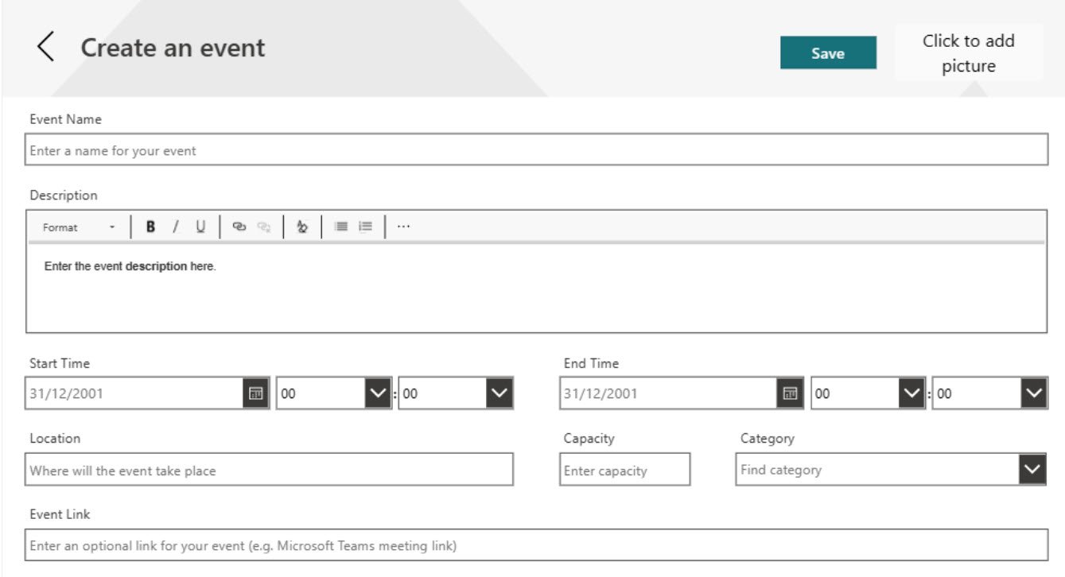Image resolution: width=1065 pixels, height=577 pixels.
Task: Click the Save button
Action: [828, 53]
